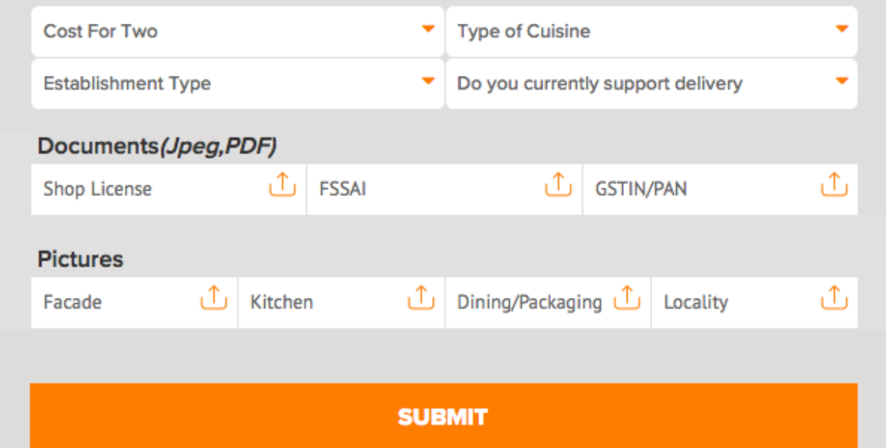The image size is (886, 448).
Task: Select the FSSAI document field
Action: (444, 189)
